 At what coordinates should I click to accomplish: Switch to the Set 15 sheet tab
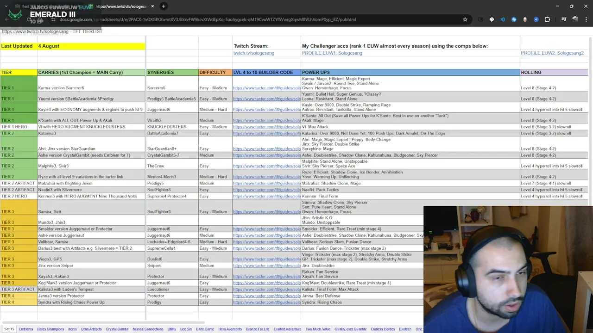[x=9, y=329]
